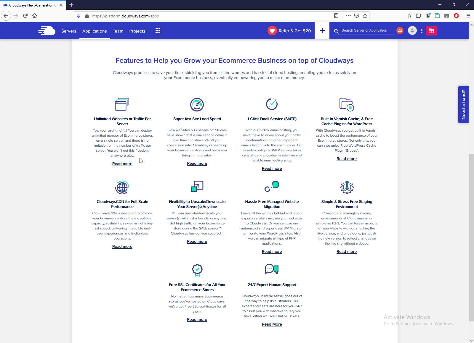This screenshot has height=343, width=474.
Task: Click the heart icon beside Refer & Get $20
Action: click(272, 31)
